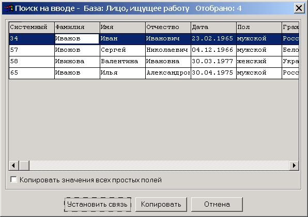Close the Поиск на вводе dialog
The image size is (308, 217).
299,8
